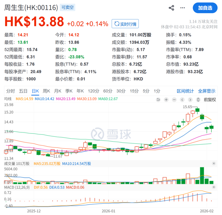Image resolution: width=222 pixels, height=215 pixels.
Task: Click the 实时行情 refresh button
Action: tap(125, 24)
